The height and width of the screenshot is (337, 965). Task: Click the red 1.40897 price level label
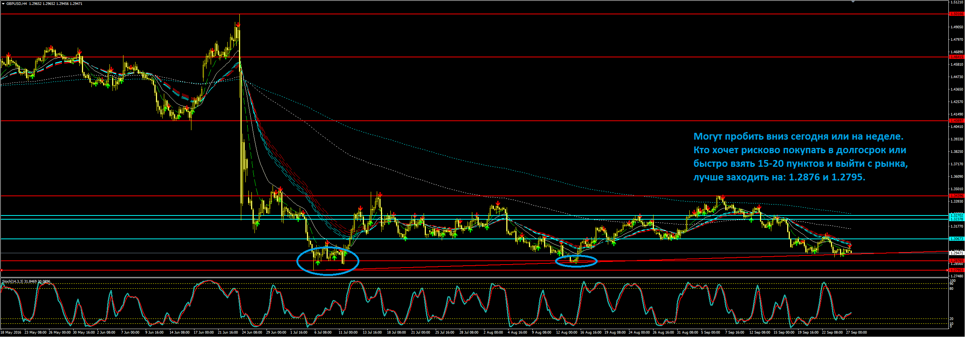957,121
